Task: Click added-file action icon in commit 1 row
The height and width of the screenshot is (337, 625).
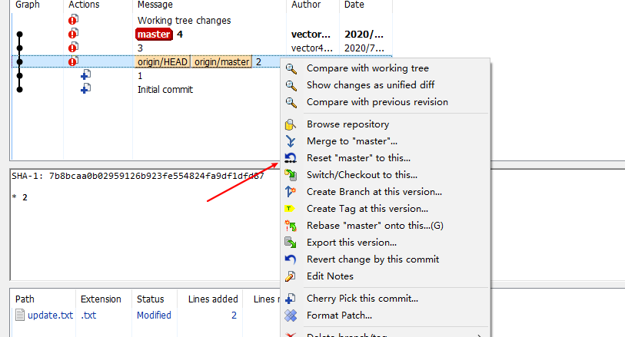Action: pos(85,74)
